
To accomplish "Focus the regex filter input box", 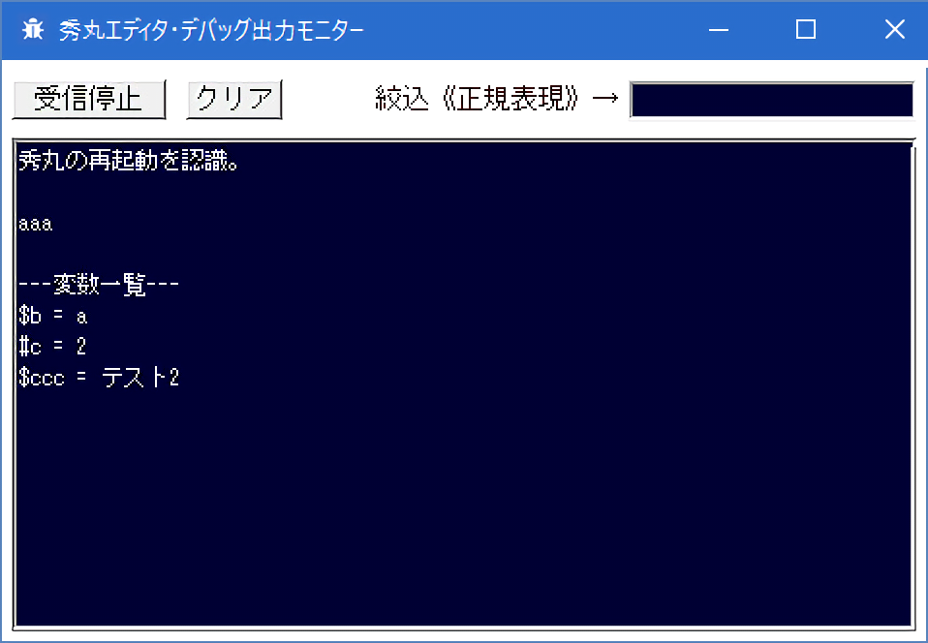I will coord(771,100).
